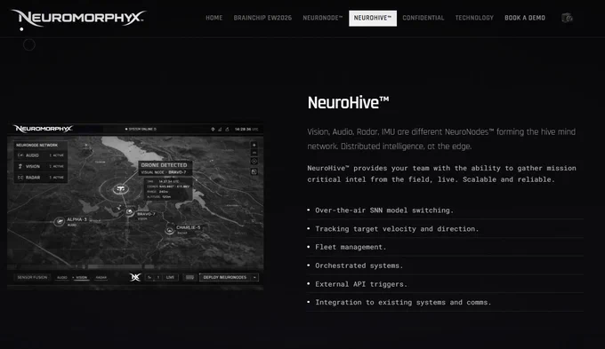Click the Vision node icon in Neuronode Network
Image resolution: width=605 pixels, height=349 pixels.
[x=20, y=166]
